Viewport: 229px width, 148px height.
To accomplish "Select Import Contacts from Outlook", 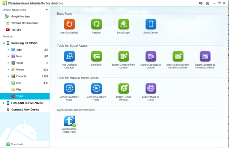I will tap(123, 56).
